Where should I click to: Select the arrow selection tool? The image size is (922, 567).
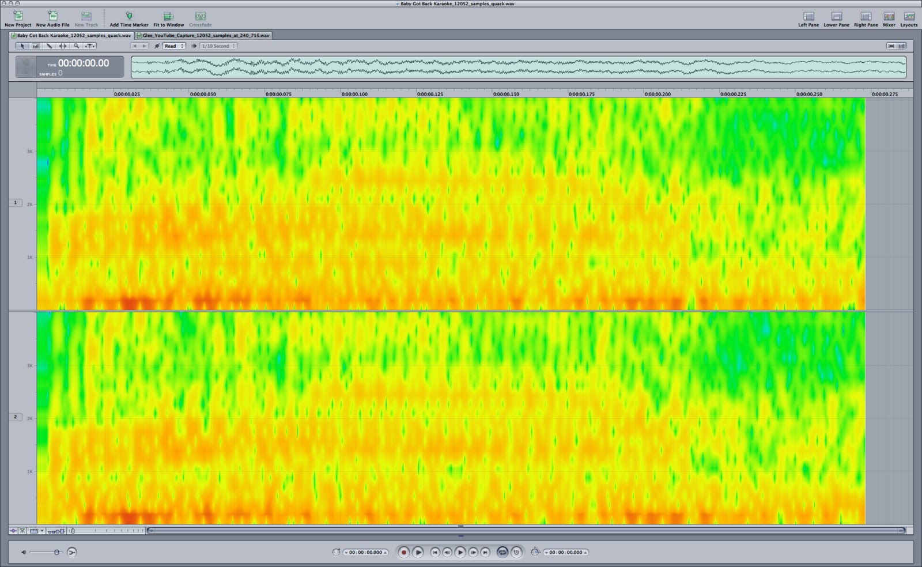point(22,46)
